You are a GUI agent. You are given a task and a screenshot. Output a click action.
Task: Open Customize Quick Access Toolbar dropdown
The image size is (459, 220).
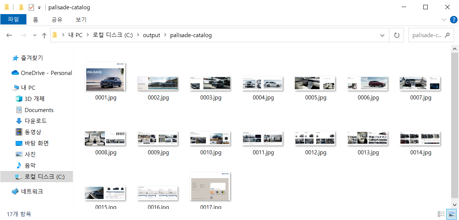tap(39, 7)
